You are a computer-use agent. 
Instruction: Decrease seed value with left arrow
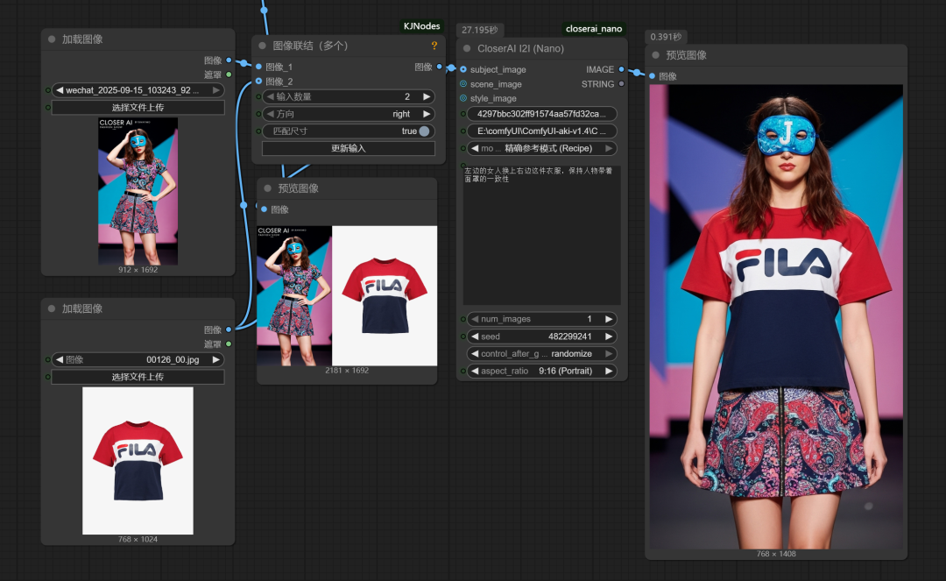[475, 337]
